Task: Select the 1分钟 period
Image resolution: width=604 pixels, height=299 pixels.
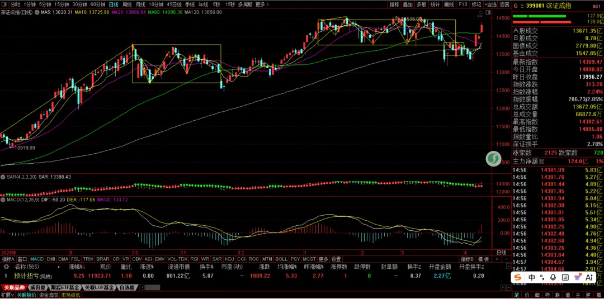Action: pos(29,4)
